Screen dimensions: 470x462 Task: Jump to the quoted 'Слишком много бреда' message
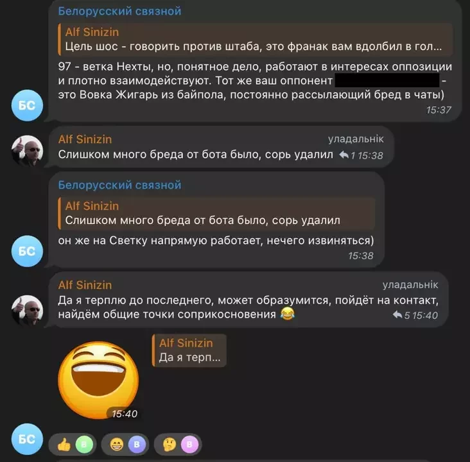point(216,214)
